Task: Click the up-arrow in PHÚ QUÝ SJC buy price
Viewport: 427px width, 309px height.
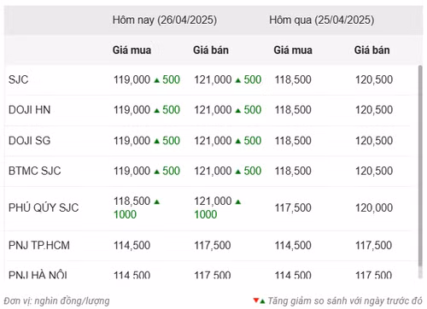Action: pos(156,202)
